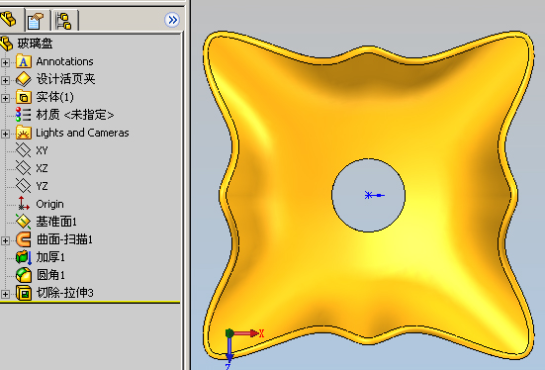Expand the 设计活页夹 node
Viewport: 545px width, 370px height.
click(5, 80)
